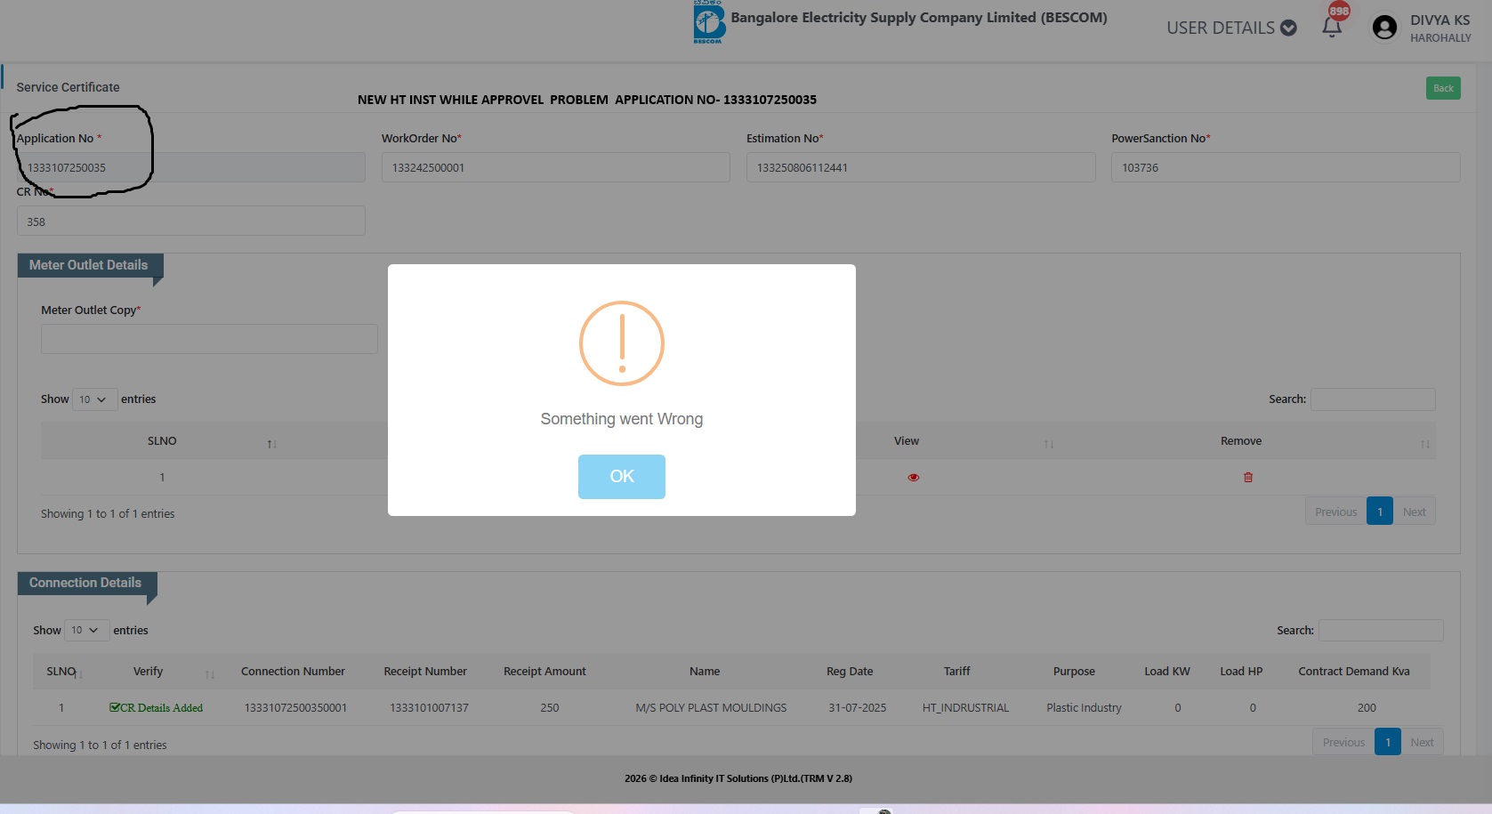Click the Service Certificate heading
Viewport: 1492px width, 814px height.
[68, 87]
